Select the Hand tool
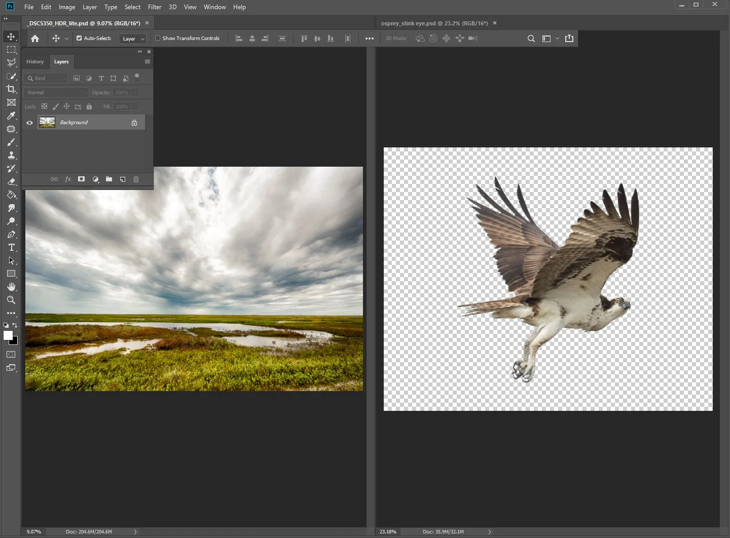 click(11, 287)
